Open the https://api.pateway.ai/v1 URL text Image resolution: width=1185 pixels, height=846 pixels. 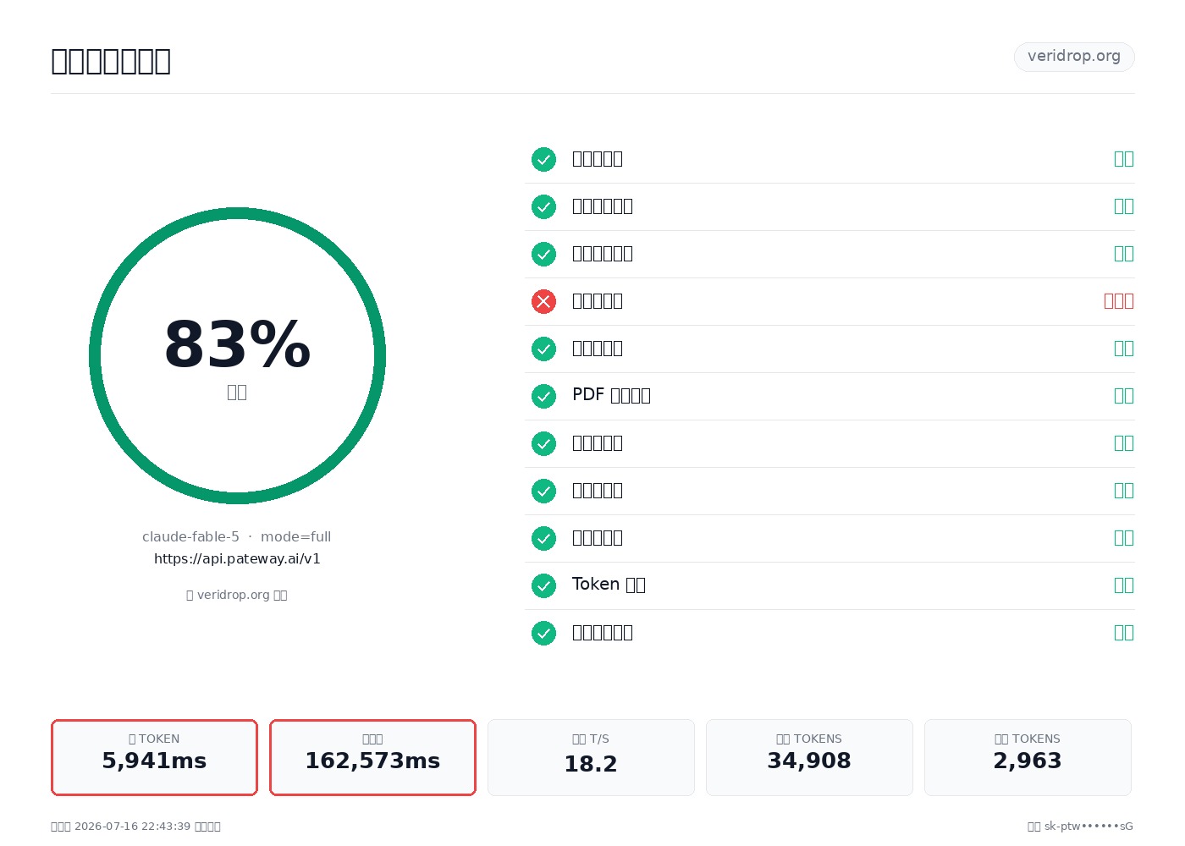tap(237, 558)
